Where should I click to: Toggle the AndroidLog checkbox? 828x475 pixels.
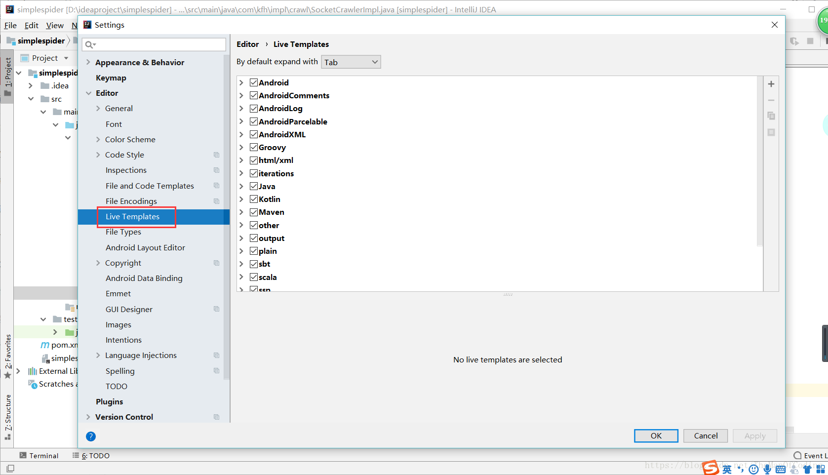coord(254,108)
